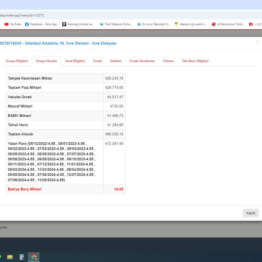262x262 pixels.
Task: Select the BSMV Miktarı label
Action: point(19,116)
